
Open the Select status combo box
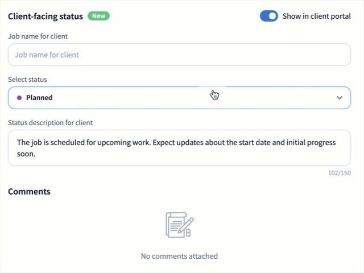(x=171, y=98)
